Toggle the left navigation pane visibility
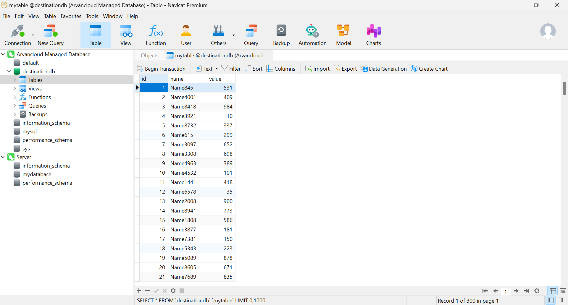This screenshot has width=568, height=305. pyautogui.click(x=551, y=301)
